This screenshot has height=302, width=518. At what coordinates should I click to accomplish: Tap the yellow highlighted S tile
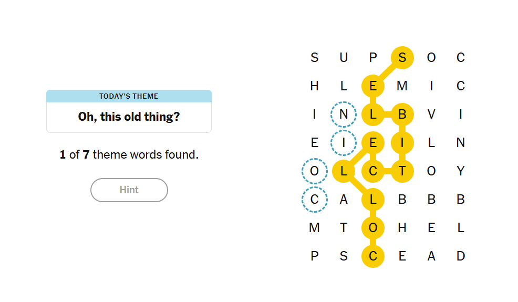pyautogui.click(x=402, y=58)
